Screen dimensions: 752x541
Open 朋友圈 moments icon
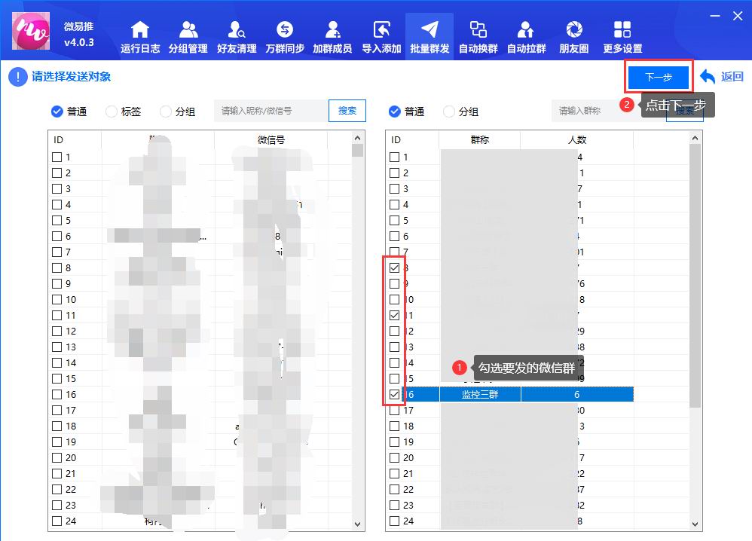pyautogui.click(x=574, y=36)
